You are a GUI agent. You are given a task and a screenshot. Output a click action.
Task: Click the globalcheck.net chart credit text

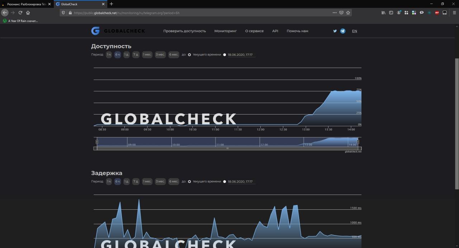(x=353, y=152)
